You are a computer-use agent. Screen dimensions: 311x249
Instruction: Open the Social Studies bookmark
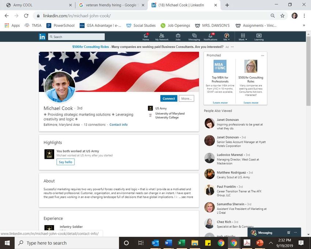point(141,25)
